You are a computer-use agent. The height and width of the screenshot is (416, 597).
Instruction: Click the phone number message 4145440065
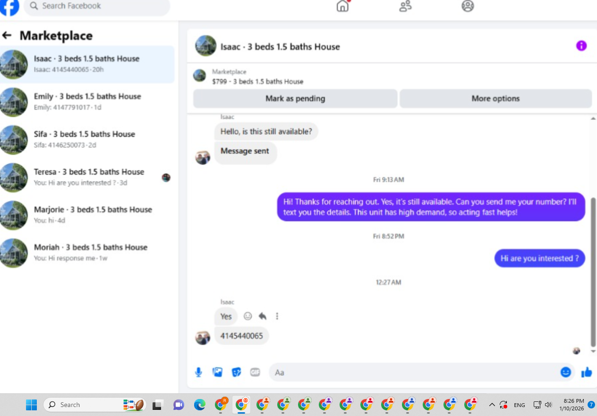click(x=242, y=336)
